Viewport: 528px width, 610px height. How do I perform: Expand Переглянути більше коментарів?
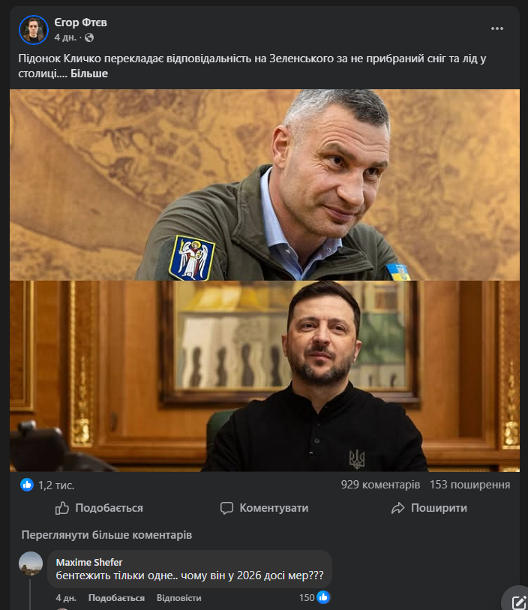(106, 535)
